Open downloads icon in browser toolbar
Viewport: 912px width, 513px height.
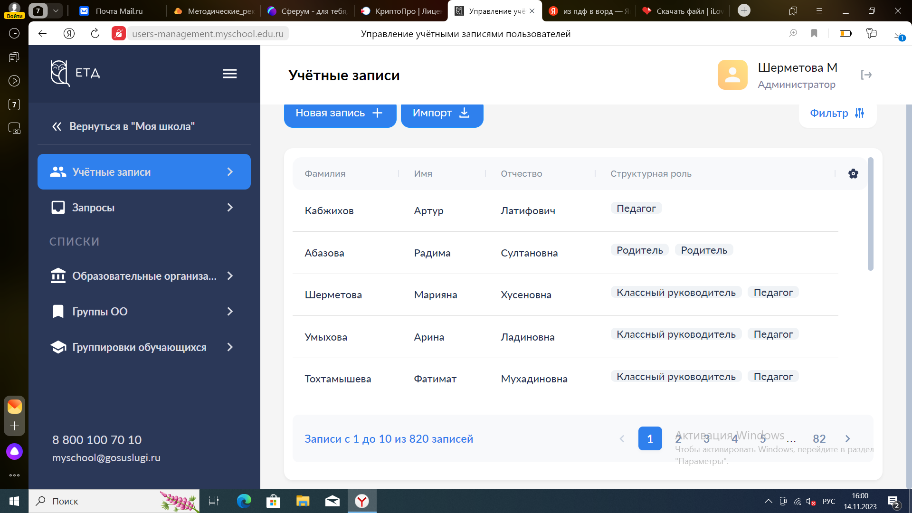click(x=898, y=34)
